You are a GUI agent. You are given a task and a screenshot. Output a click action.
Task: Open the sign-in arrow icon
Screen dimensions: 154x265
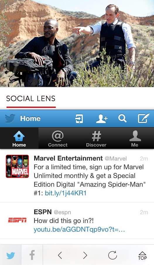pos(79,118)
